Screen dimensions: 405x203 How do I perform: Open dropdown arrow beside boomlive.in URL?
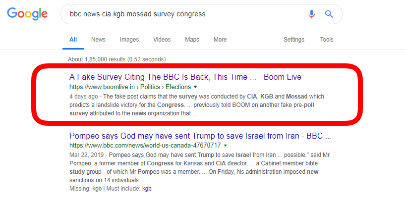195,87
